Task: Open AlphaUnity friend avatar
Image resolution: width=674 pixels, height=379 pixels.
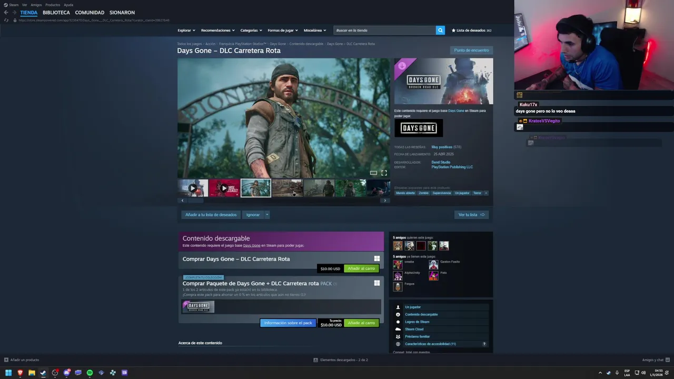Action: pyautogui.click(x=398, y=275)
